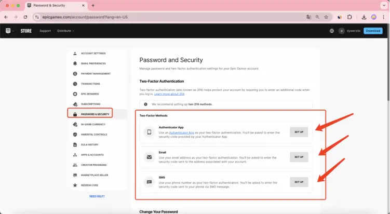Open the Chrome three-dot menu
390x214 pixels.
(x=383, y=17)
